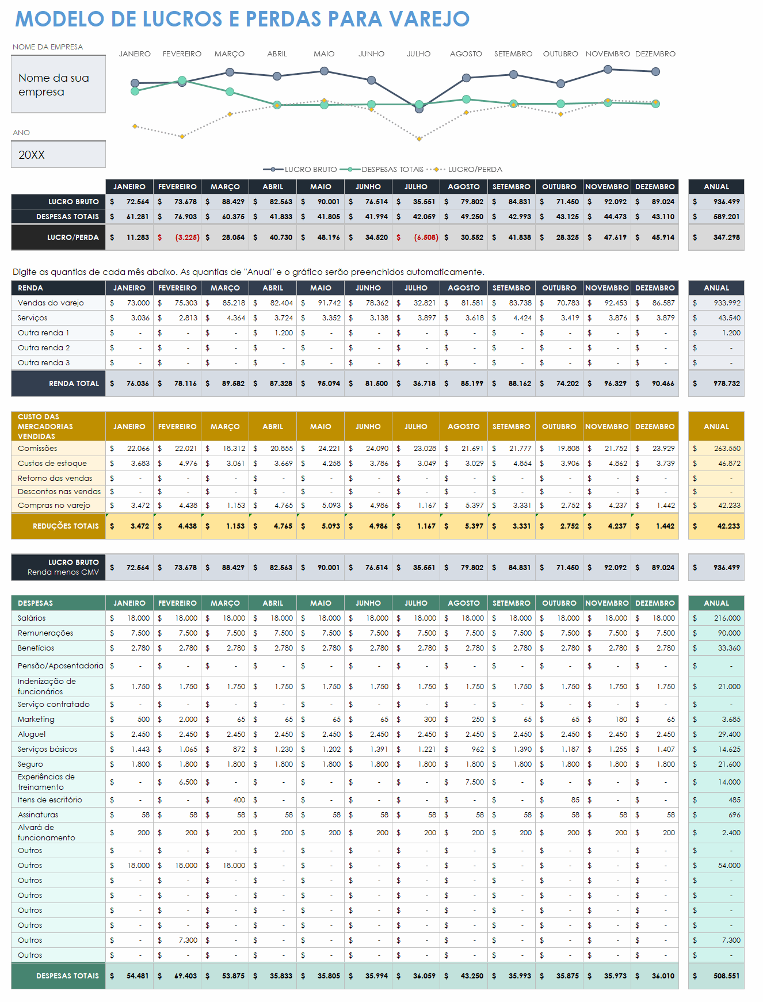
Task: Click the July loss value (6.508)
Action: point(416,238)
